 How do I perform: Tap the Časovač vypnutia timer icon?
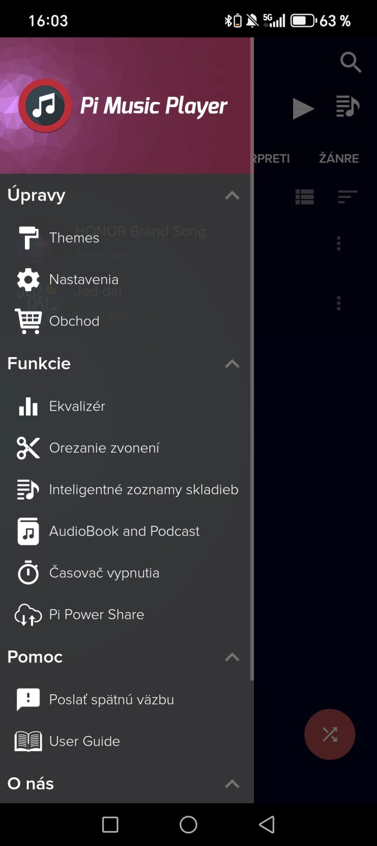28,573
